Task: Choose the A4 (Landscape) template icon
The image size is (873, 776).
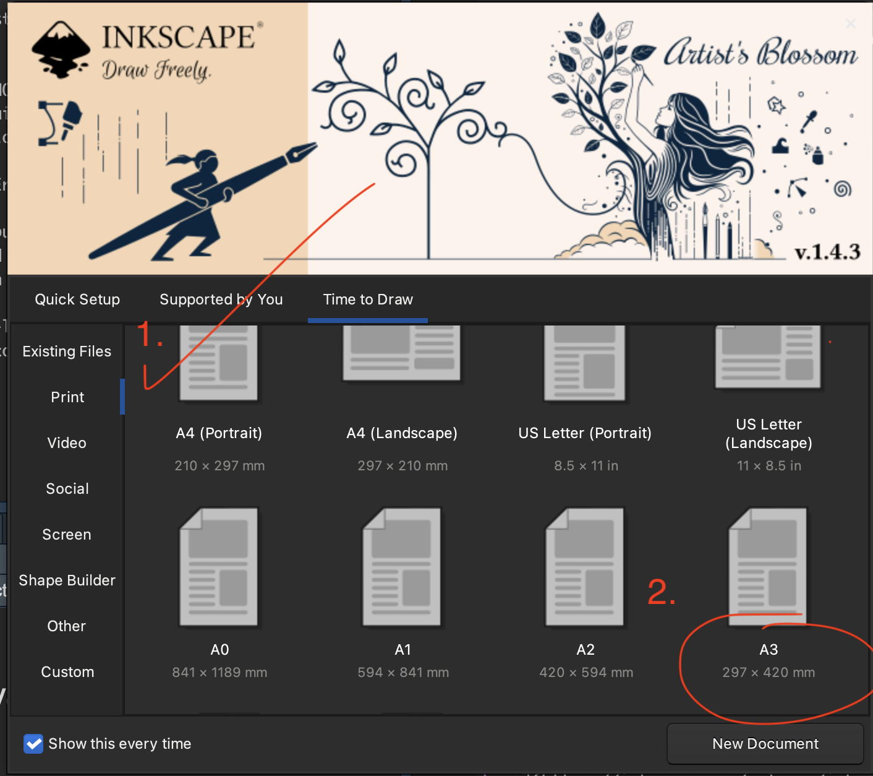Action: click(x=402, y=354)
